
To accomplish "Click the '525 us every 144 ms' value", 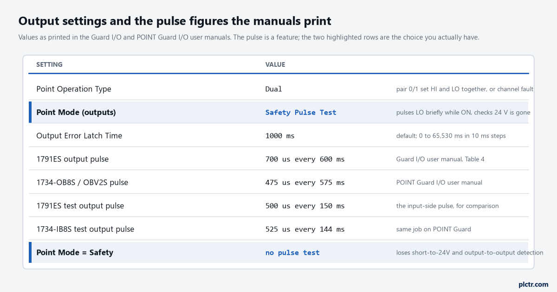I will [x=305, y=229].
